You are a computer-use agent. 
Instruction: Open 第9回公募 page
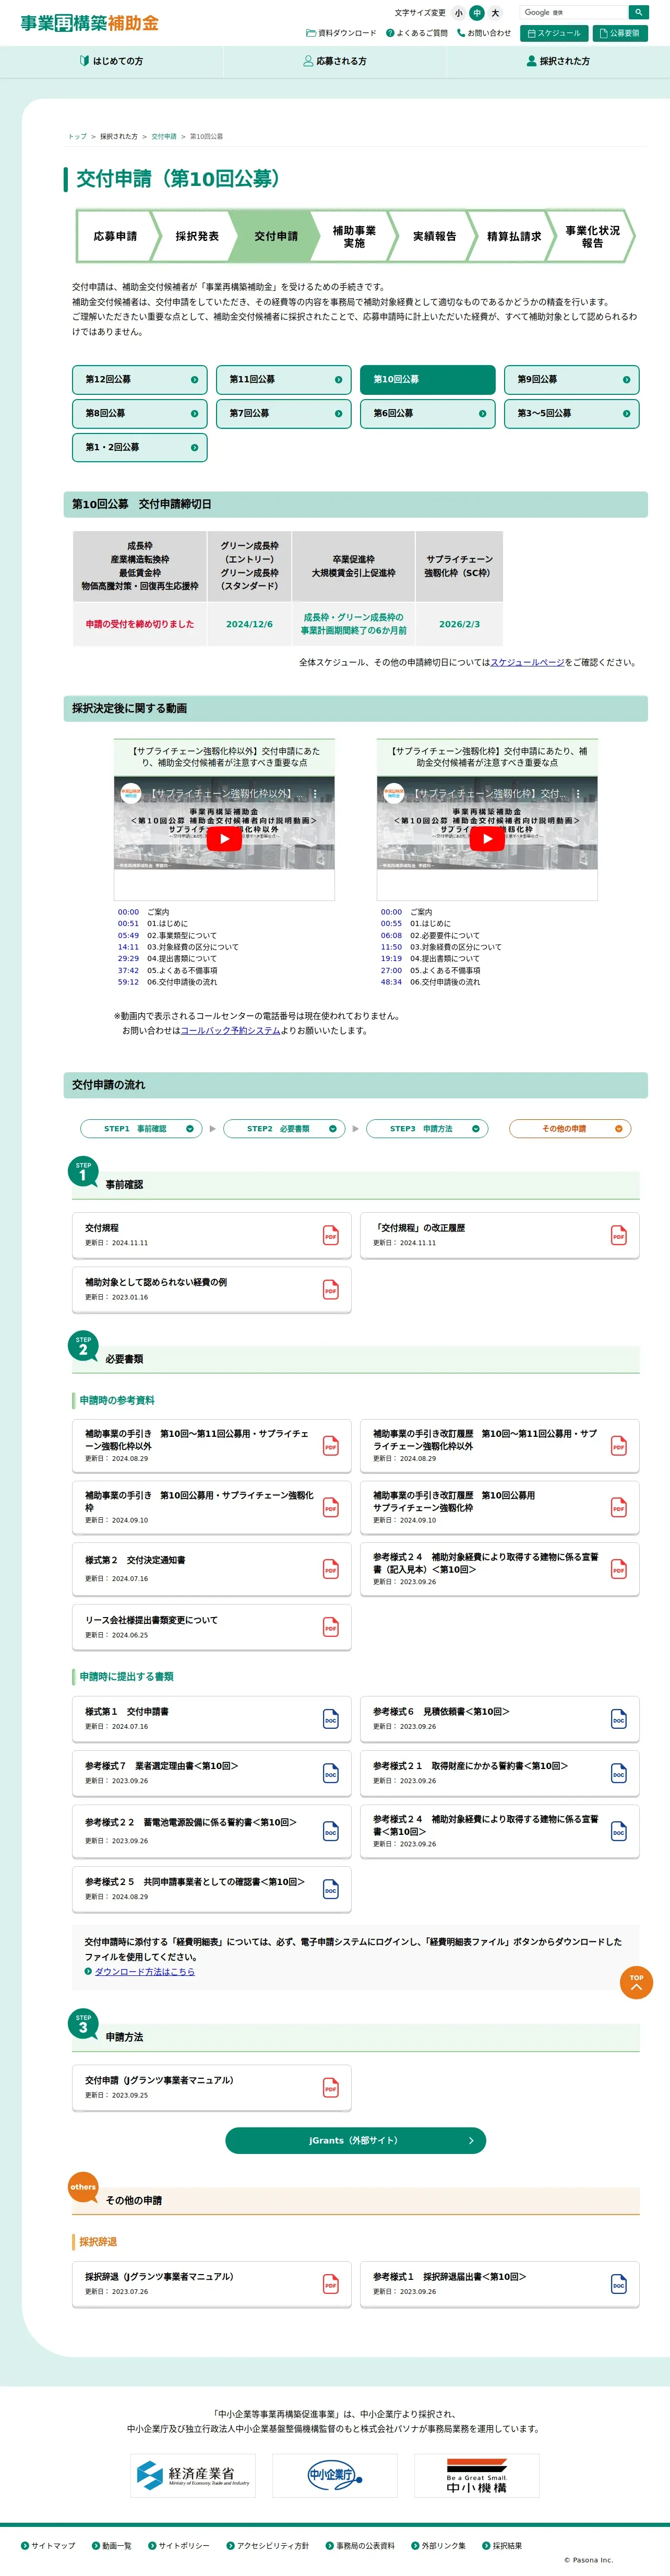point(571,380)
